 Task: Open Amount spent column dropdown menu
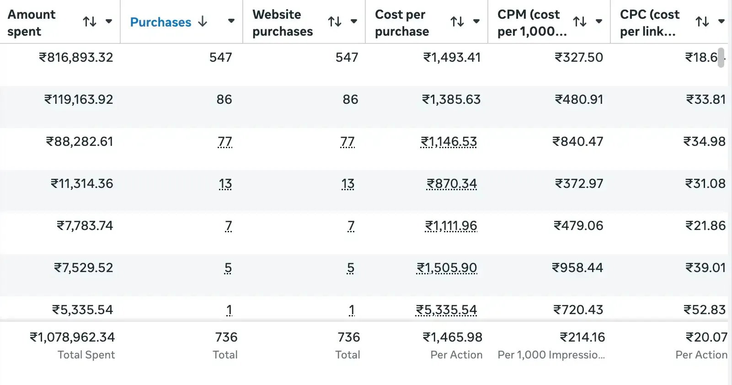(109, 21)
